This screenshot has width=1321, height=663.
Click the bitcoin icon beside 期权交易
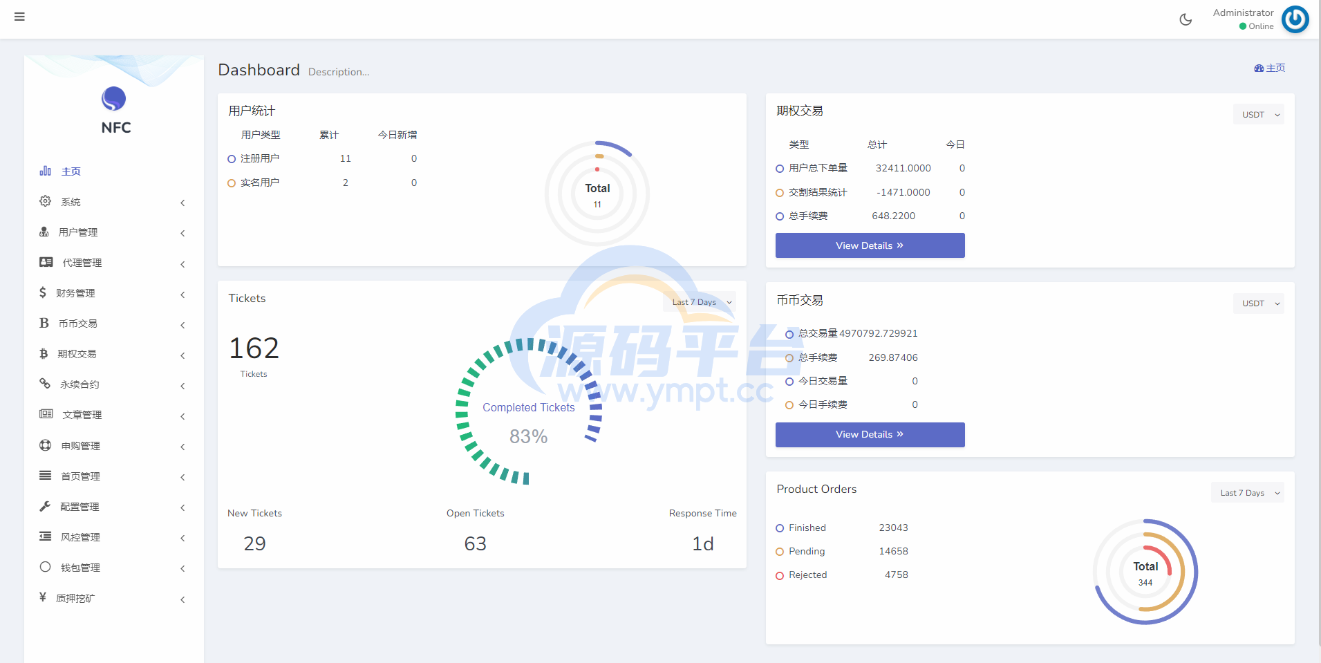pos(44,353)
